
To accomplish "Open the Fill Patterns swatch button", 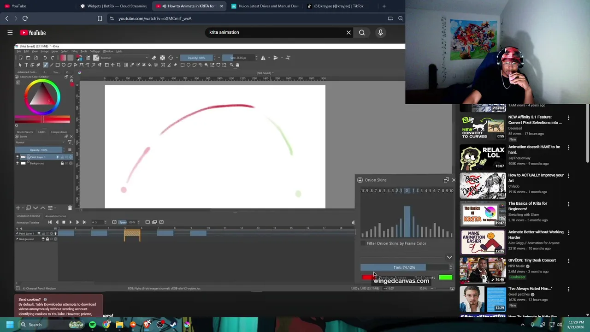I will pyautogui.click(x=71, y=58).
